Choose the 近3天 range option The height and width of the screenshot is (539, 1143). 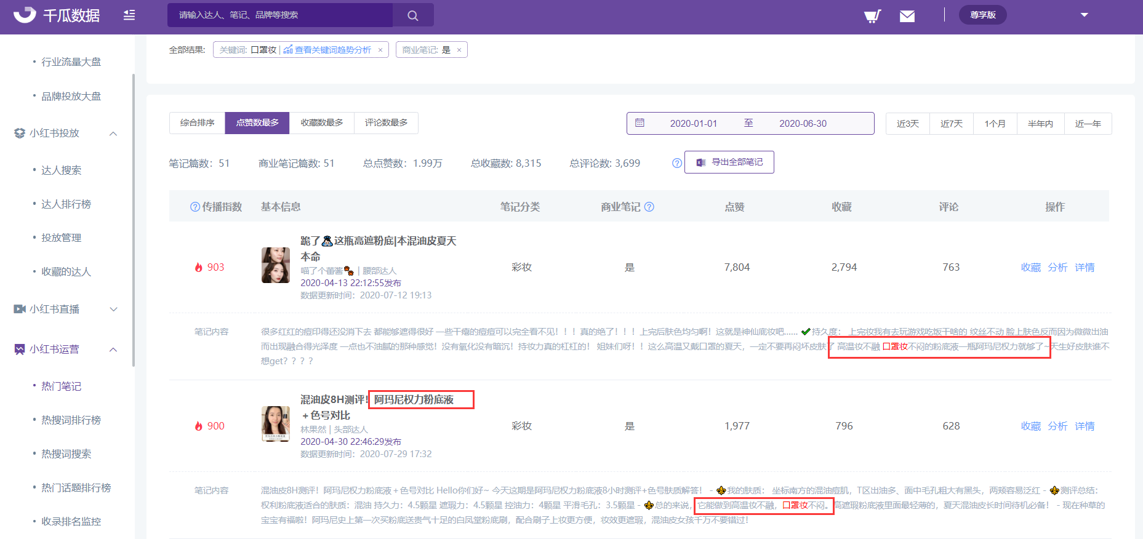(908, 124)
